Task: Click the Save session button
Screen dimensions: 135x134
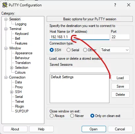Action: [x=120, y=86]
